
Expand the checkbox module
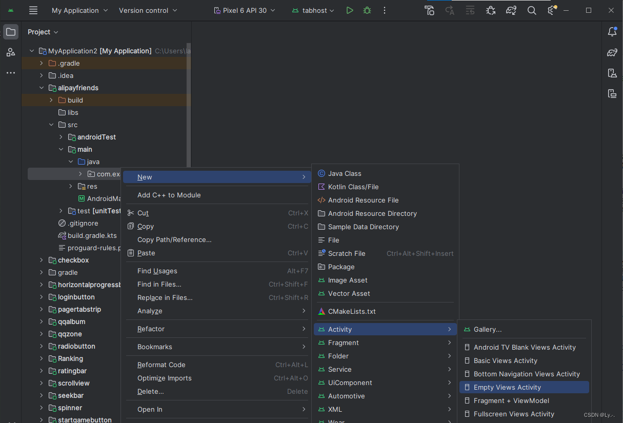42,260
